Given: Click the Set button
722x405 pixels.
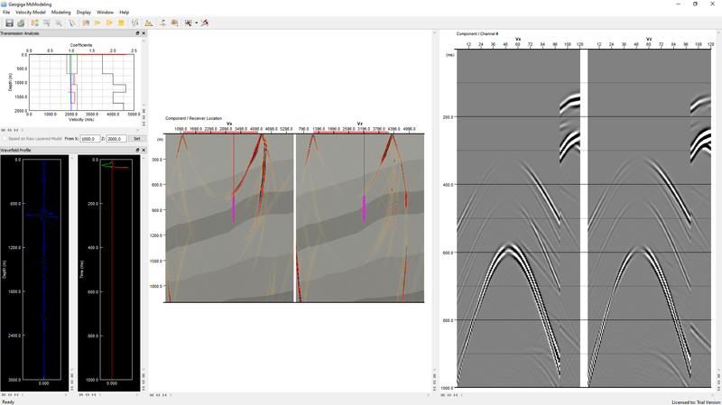Looking at the screenshot, I should pos(137,139).
